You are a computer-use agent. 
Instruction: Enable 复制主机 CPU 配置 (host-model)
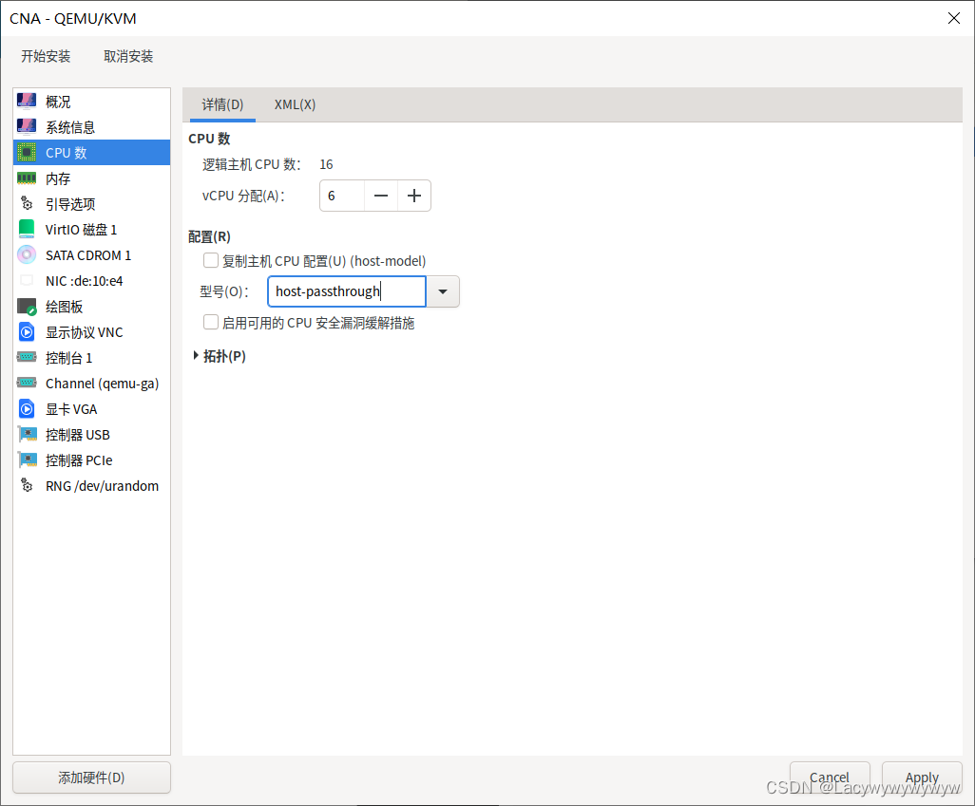coord(210,259)
